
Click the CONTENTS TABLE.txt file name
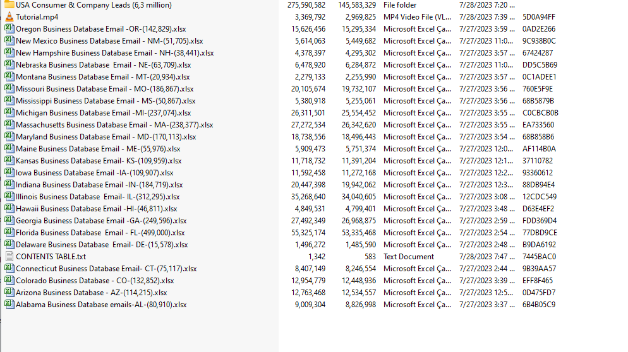(x=51, y=257)
